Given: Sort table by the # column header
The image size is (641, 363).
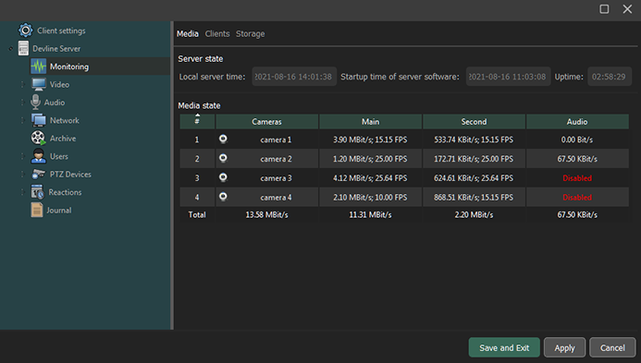Looking at the screenshot, I should tap(197, 121).
